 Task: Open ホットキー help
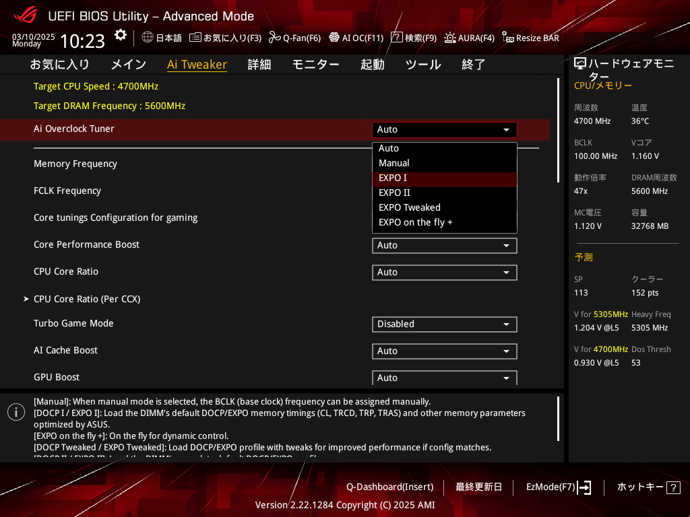click(x=640, y=487)
